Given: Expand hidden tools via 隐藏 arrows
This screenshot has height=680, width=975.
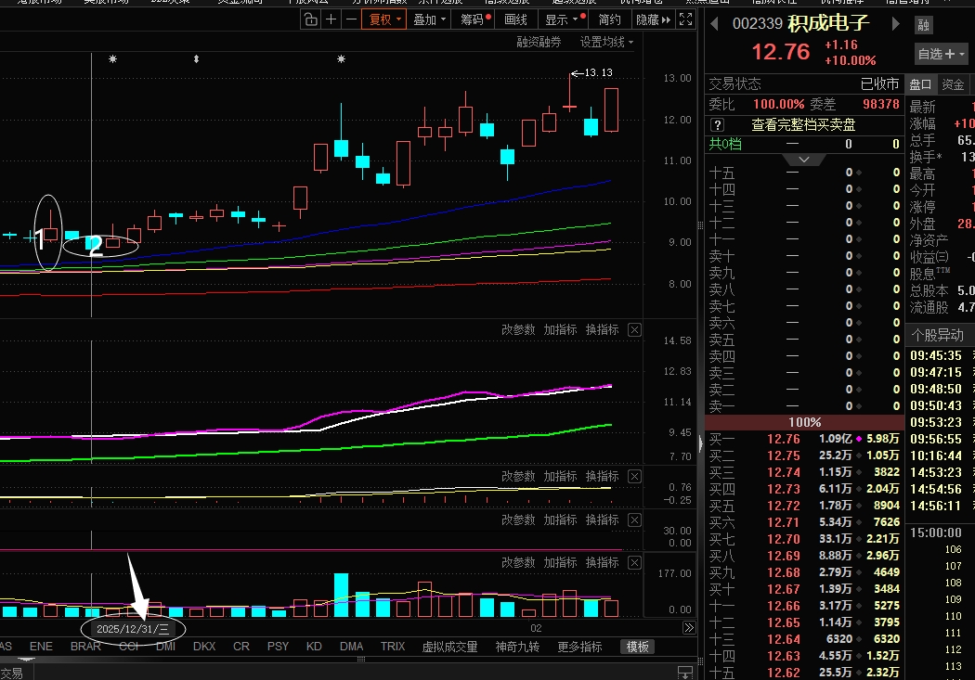Looking at the screenshot, I should coord(653,19).
